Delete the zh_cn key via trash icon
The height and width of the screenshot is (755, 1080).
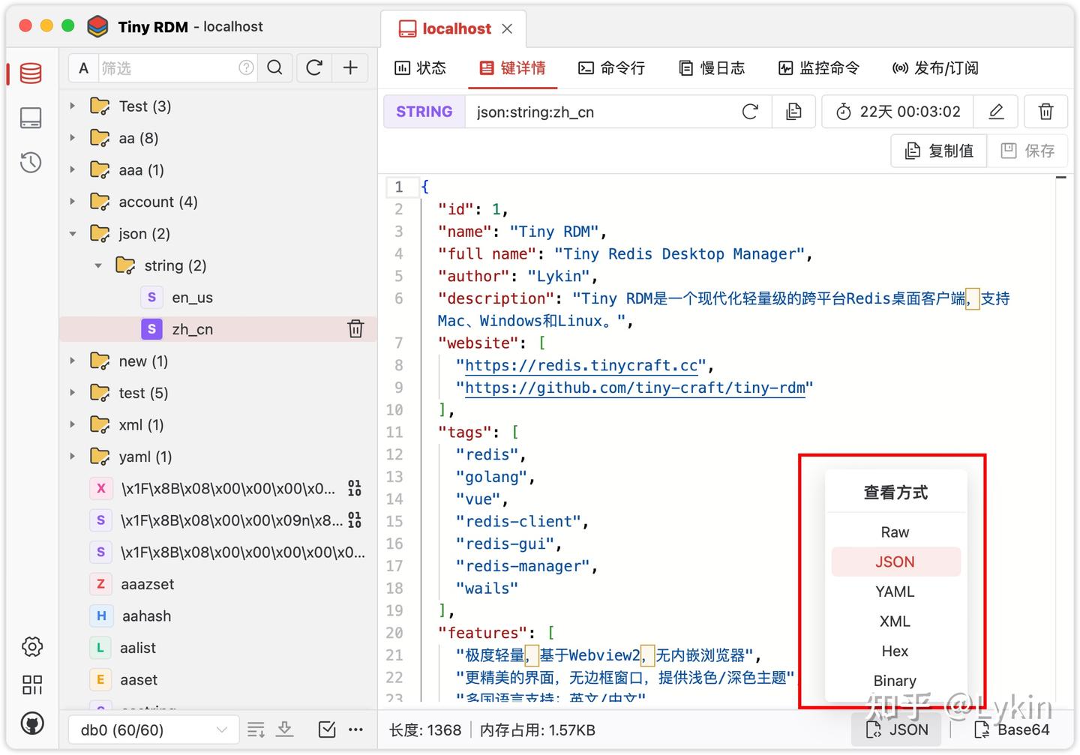(355, 329)
